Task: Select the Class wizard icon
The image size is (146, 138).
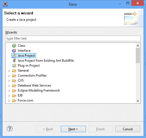Action: coord(14,46)
